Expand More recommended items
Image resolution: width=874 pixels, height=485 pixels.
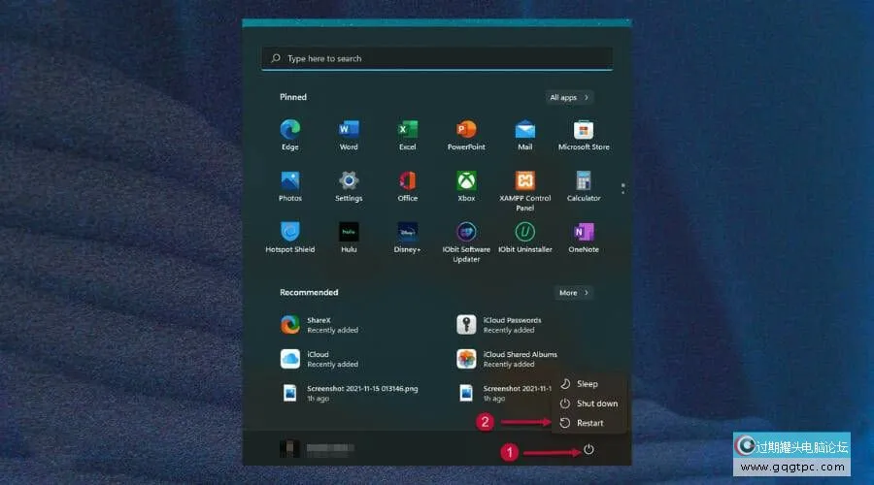point(574,292)
